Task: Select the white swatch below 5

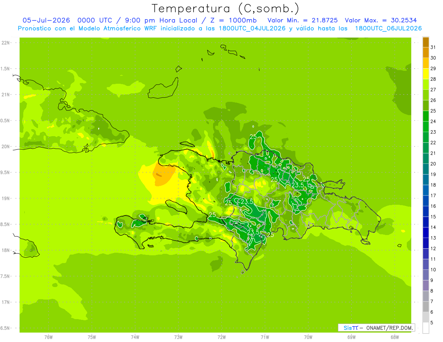Action: click(x=426, y=328)
